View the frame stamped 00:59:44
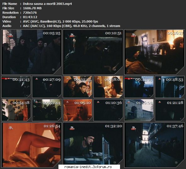The height and width of the screenshot is (169, 186). 47,110
